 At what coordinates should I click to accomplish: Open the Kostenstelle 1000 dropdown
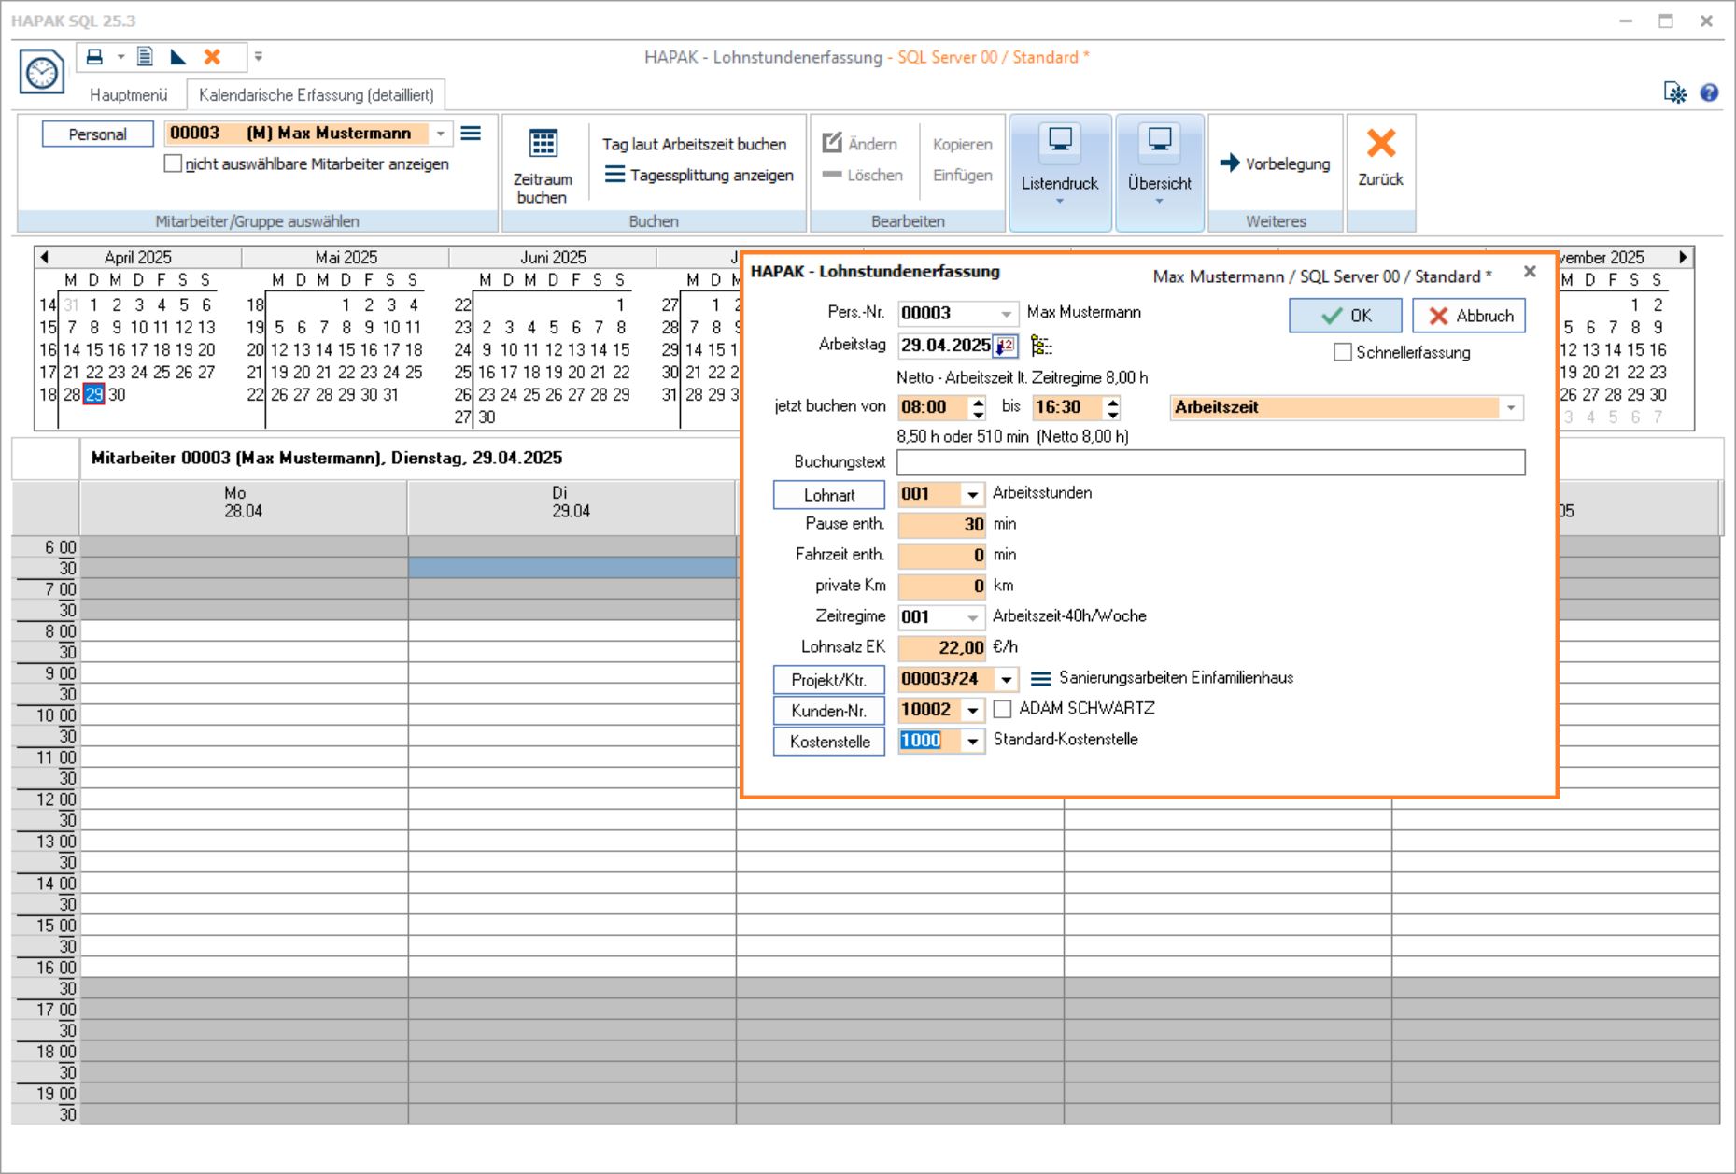[972, 742]
